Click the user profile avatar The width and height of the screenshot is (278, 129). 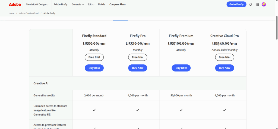coord(264,4)
